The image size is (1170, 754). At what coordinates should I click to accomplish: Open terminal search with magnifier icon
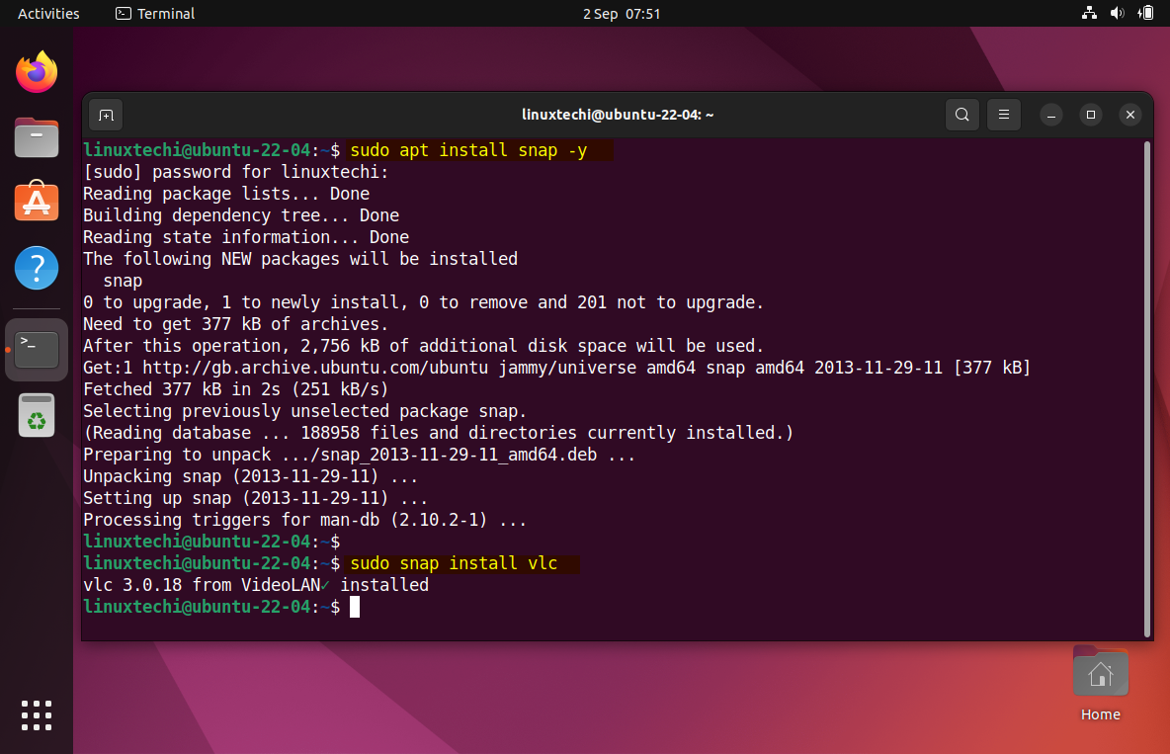(x=961, y=115)
